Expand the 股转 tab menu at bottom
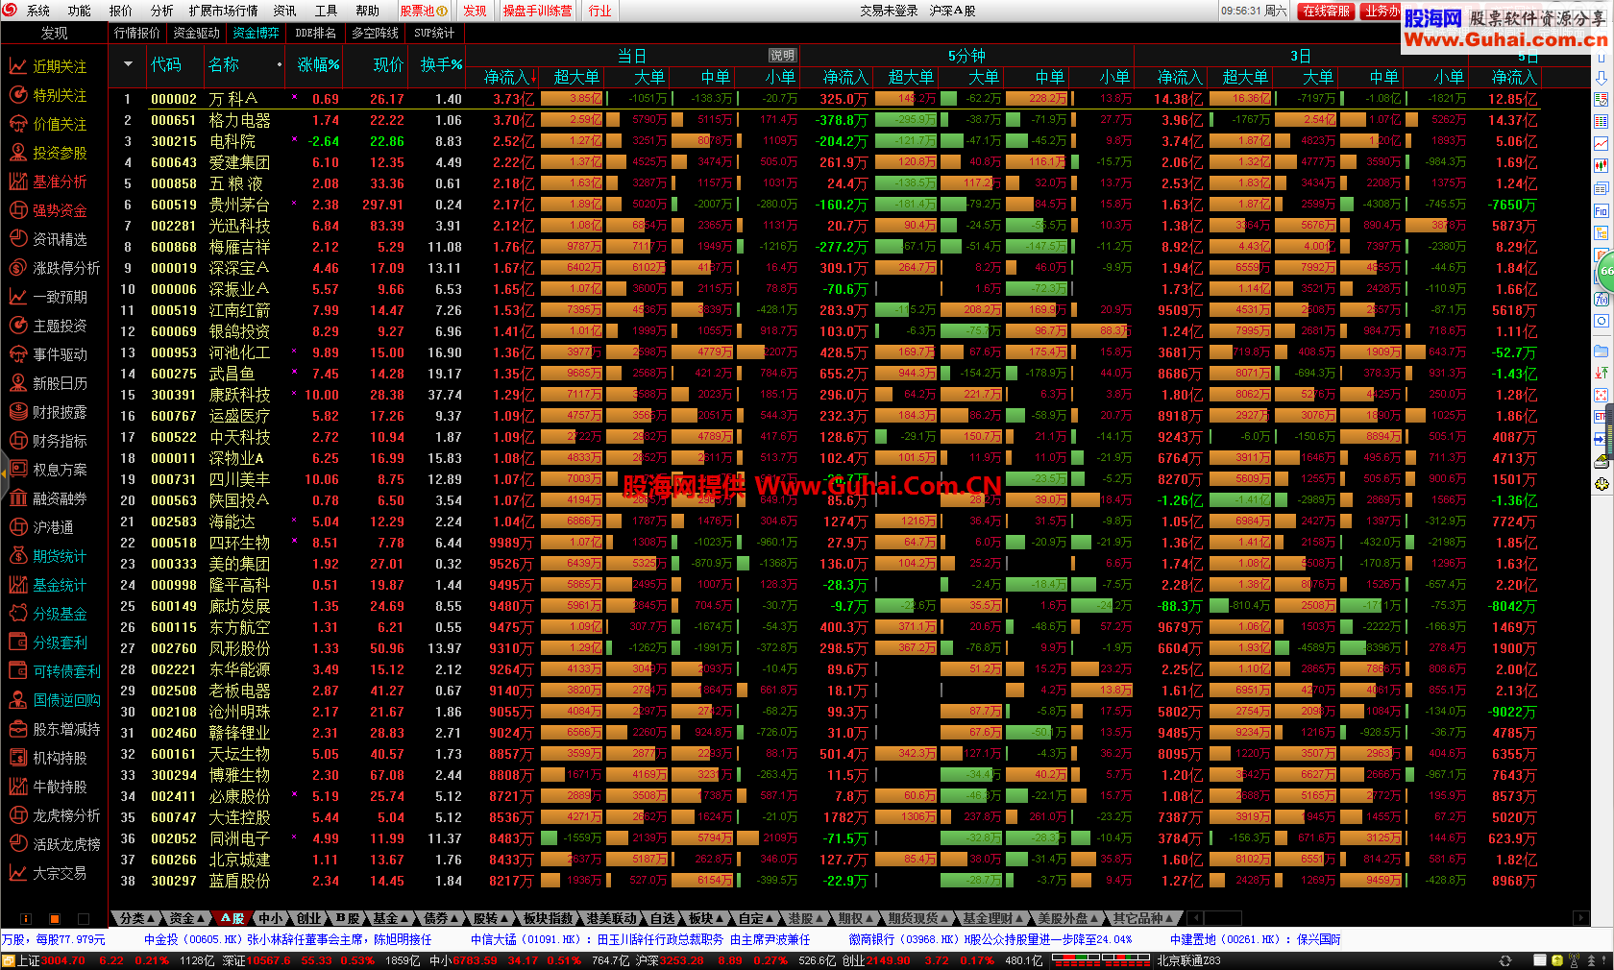Screen dimensions: 1614x970 (491, 919)
